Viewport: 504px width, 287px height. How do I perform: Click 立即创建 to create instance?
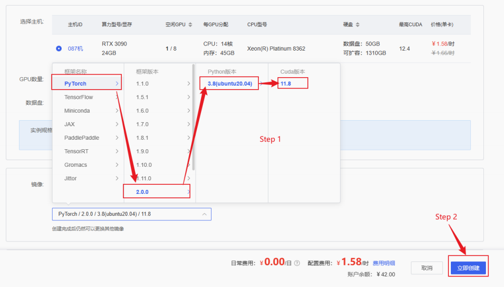(468, 268)
